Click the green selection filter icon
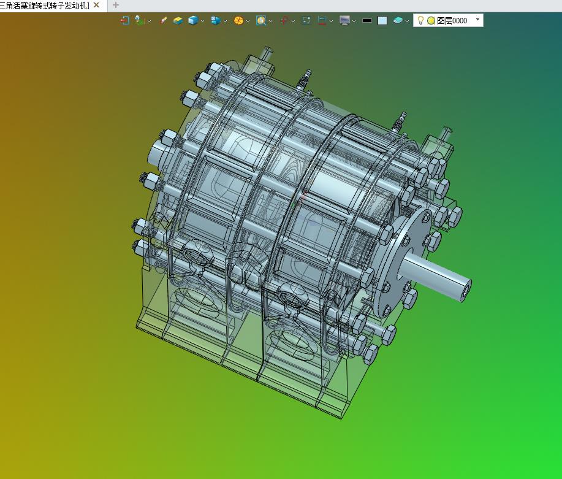 (306, 20)
